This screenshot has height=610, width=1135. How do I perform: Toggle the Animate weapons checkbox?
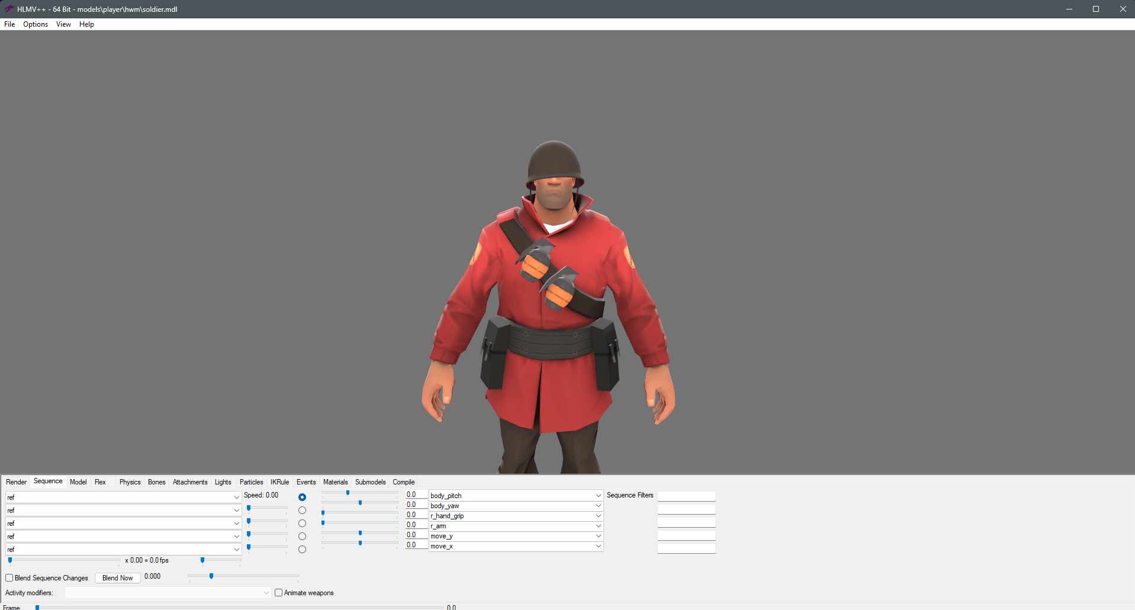279,593
